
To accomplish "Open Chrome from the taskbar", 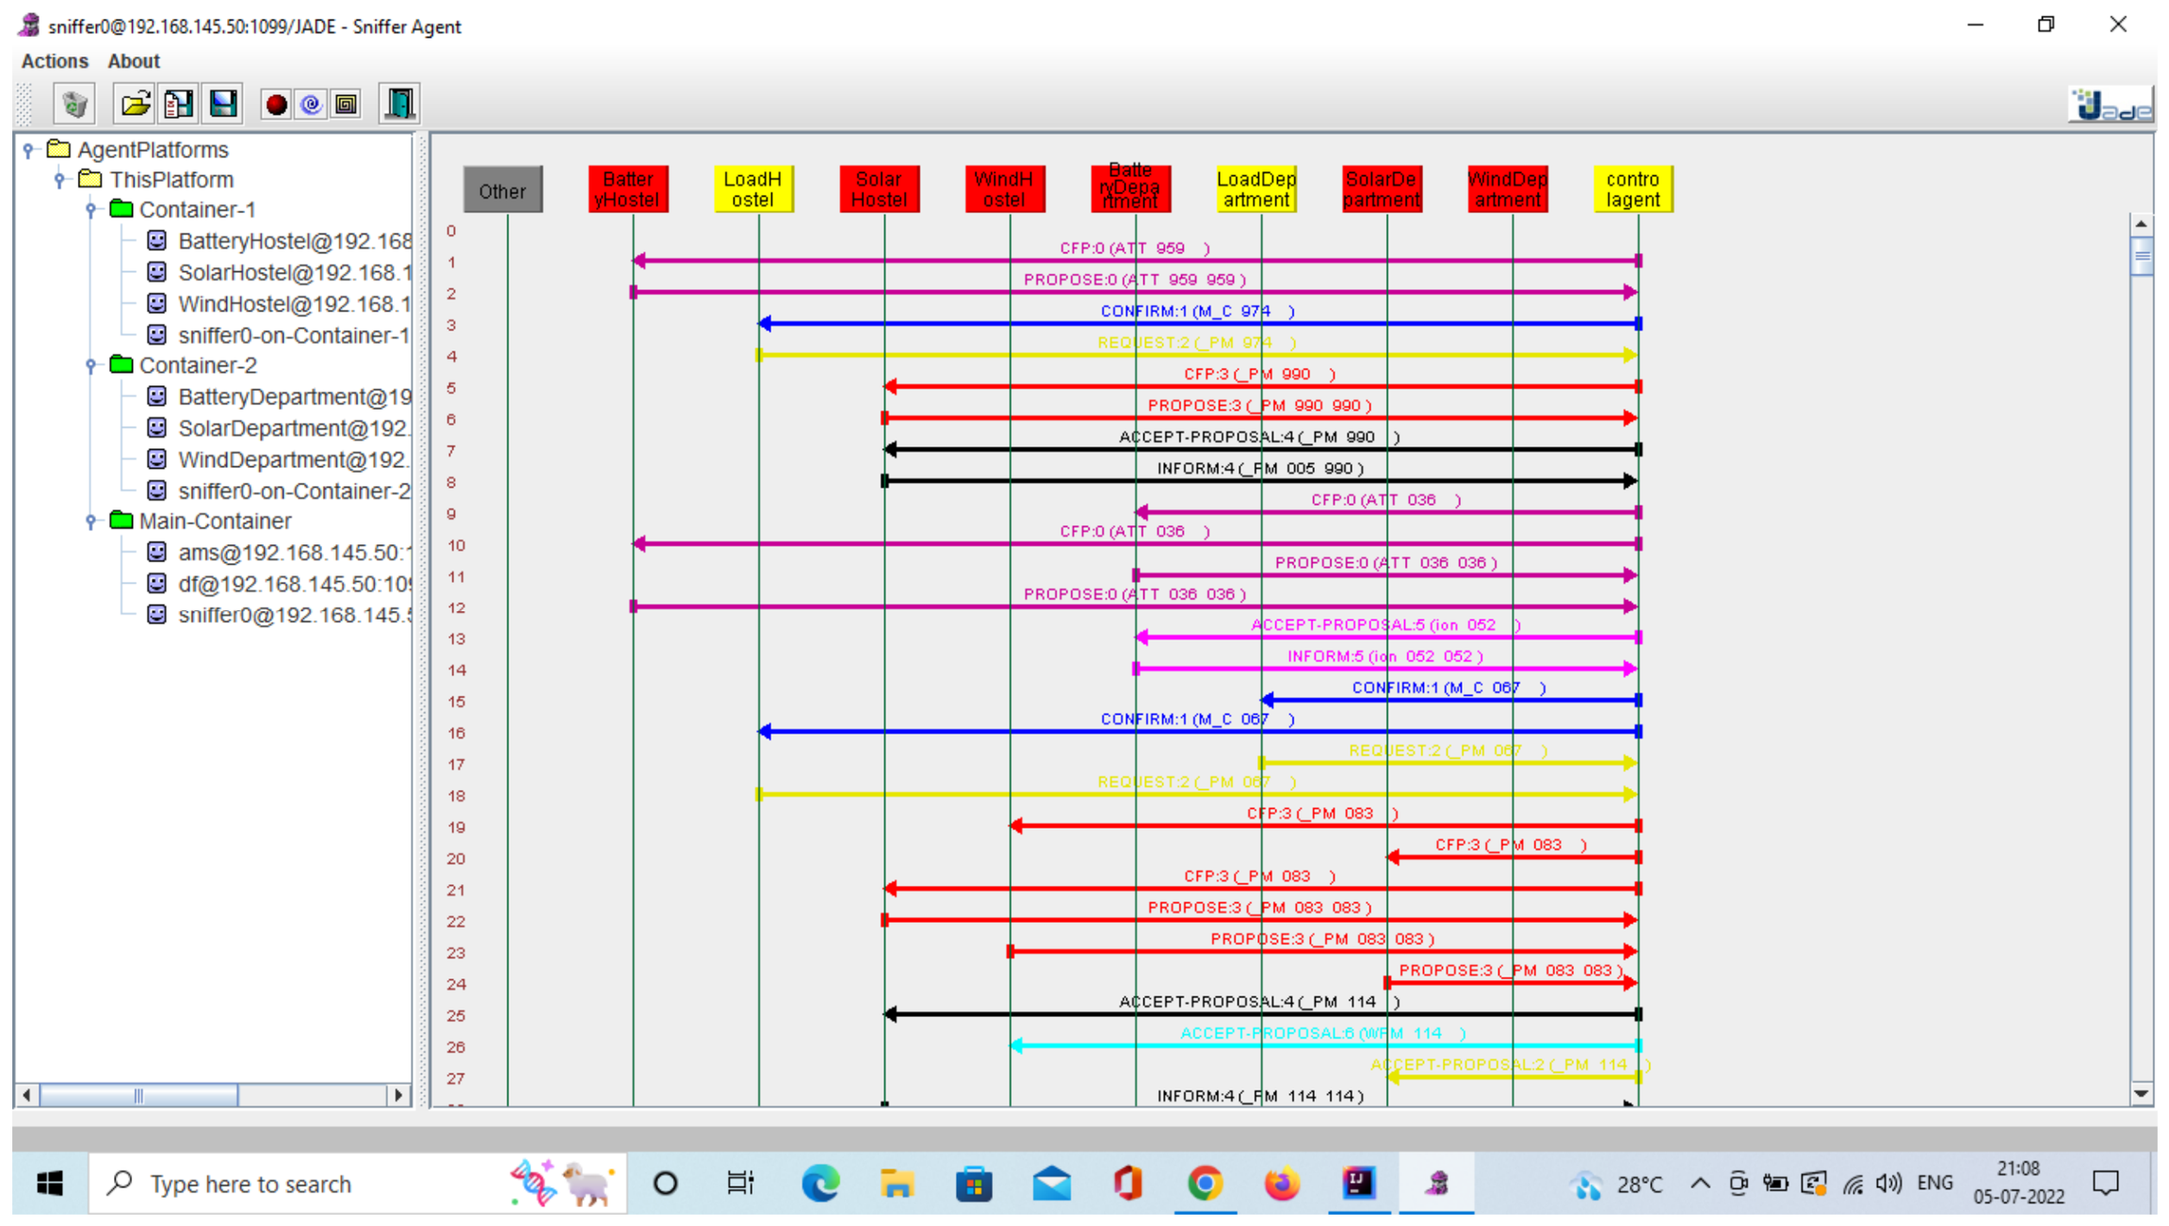I will [x=1205, y=1184].
